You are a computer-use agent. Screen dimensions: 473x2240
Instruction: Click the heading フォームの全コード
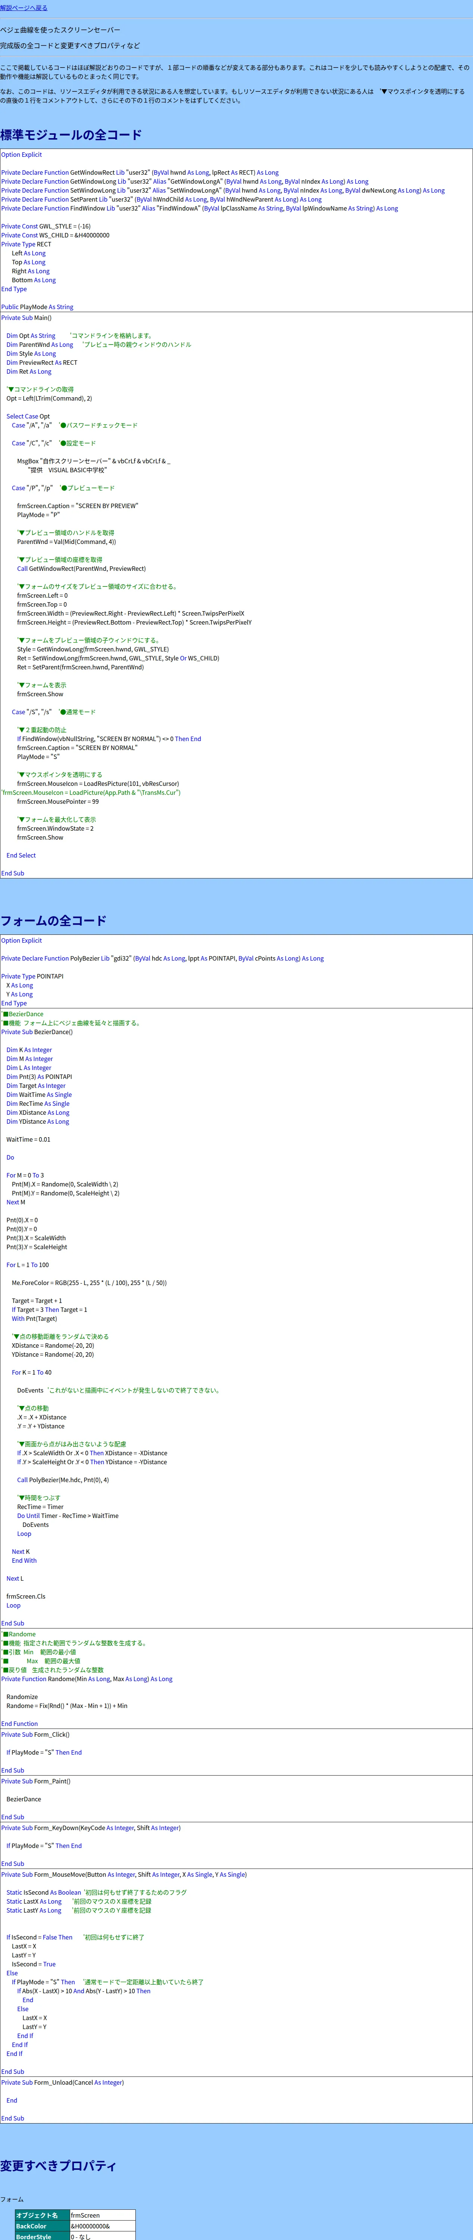[53, 921]
